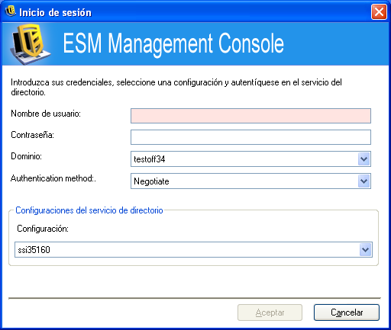Click the Negotiate authentication combo box
The width and height of the screenshot is (391, 330).
(250, 181)
